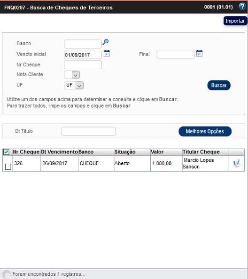Click the Buscar button
Image resolution: width=248 pixels, height=279 pixels.
point(219,85)
